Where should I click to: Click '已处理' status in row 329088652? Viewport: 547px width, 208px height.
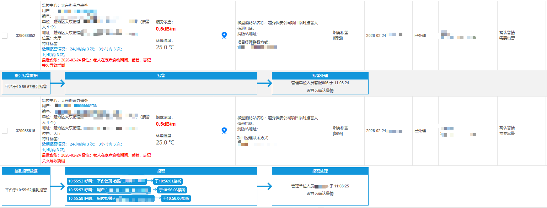(420, 35)
